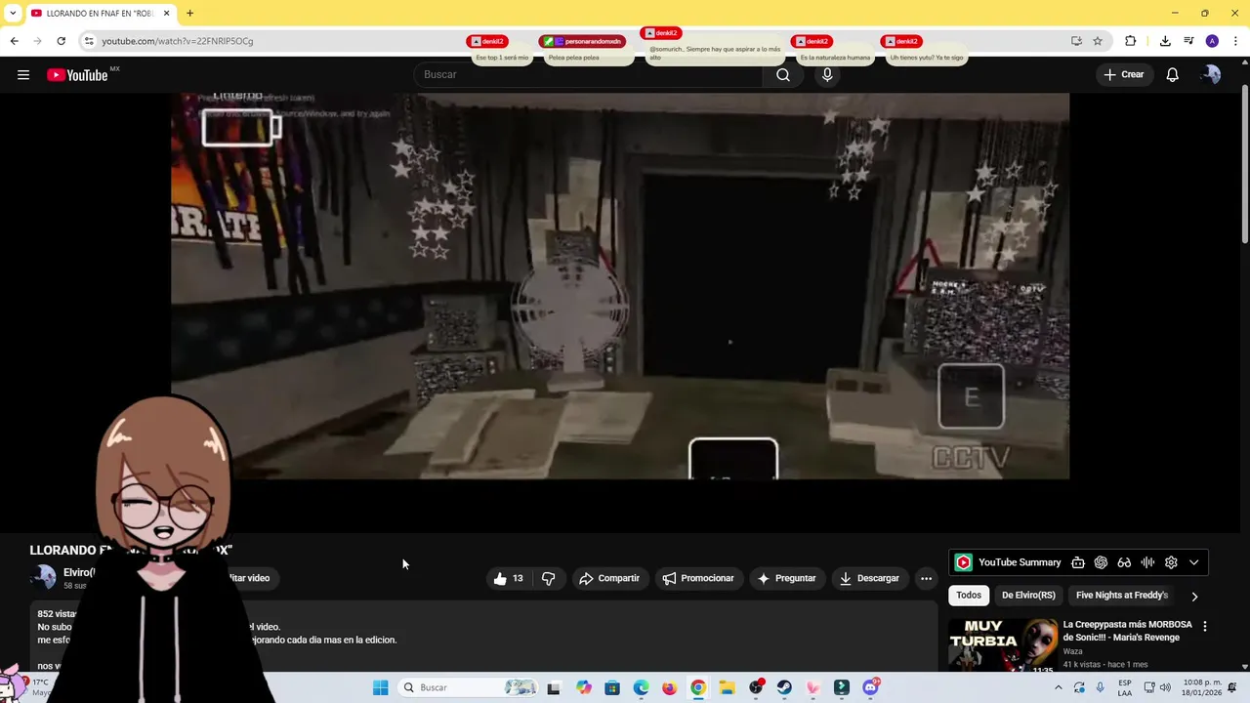
Task: Click the ChatGPT icon in YouTube Summary
Action: 1101,562
